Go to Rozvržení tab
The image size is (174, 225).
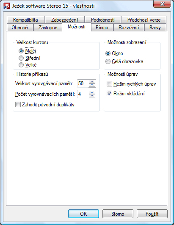[129, 28]
